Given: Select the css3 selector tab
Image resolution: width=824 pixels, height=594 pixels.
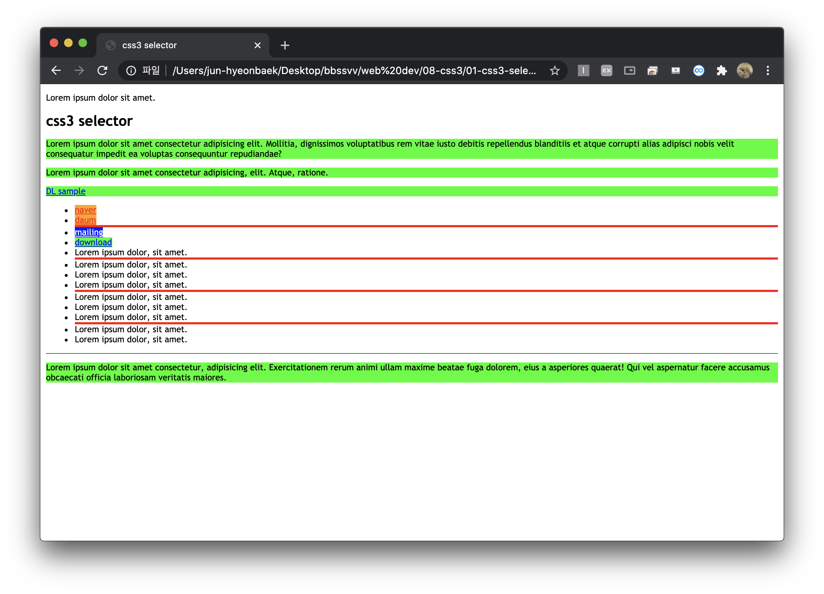Looking at the screenshot, I should (175, 45).
